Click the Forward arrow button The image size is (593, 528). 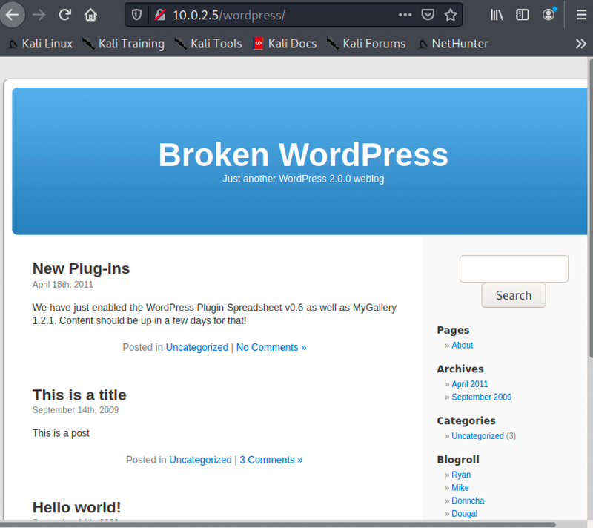[x=39, y=15]
